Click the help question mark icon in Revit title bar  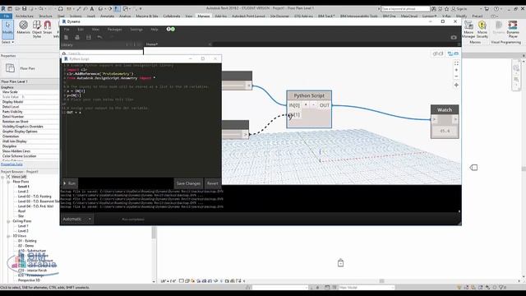pos(496,9)
